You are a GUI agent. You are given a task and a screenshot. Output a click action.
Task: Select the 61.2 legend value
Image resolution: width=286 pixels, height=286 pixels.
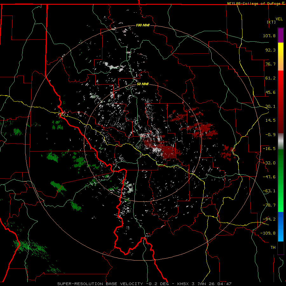(x=270, y=78)
